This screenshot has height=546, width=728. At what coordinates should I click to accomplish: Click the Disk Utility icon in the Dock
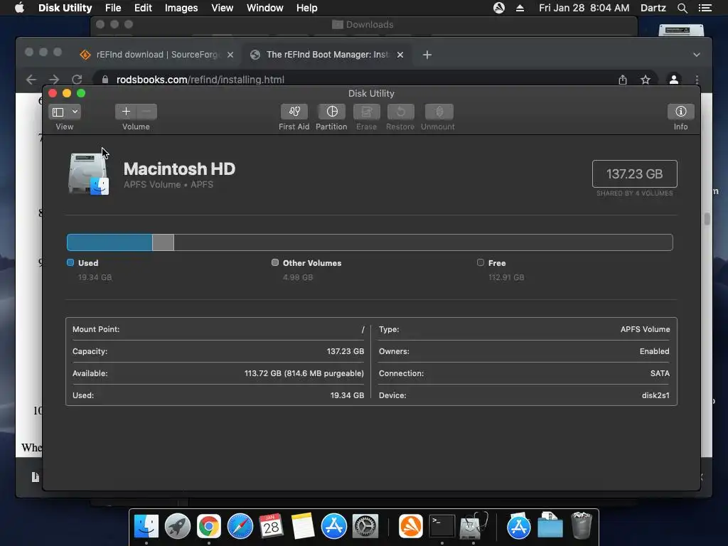(x=473, y=526)
